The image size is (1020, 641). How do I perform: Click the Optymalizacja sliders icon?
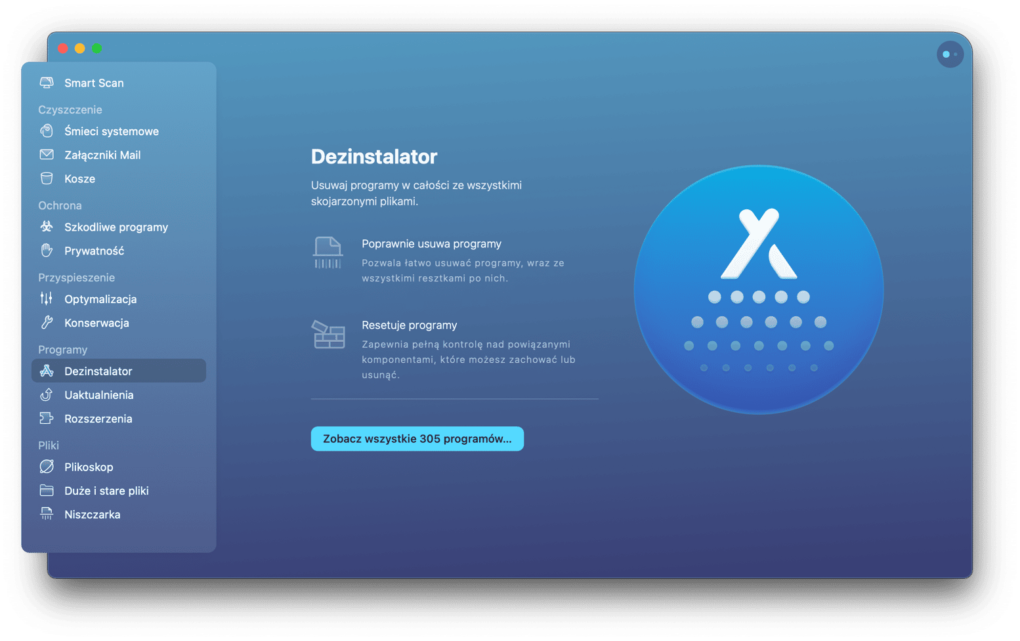47,299
